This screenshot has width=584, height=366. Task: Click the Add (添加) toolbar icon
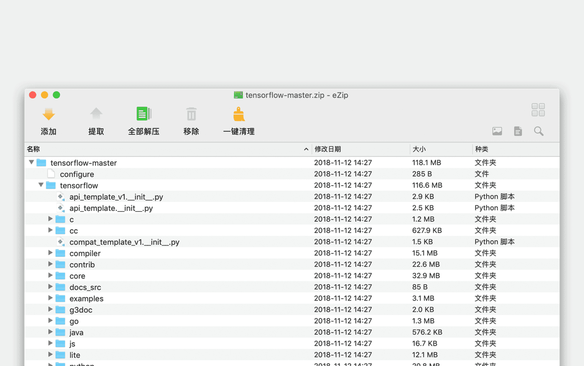pyautogui.click(x=49, y=114)
